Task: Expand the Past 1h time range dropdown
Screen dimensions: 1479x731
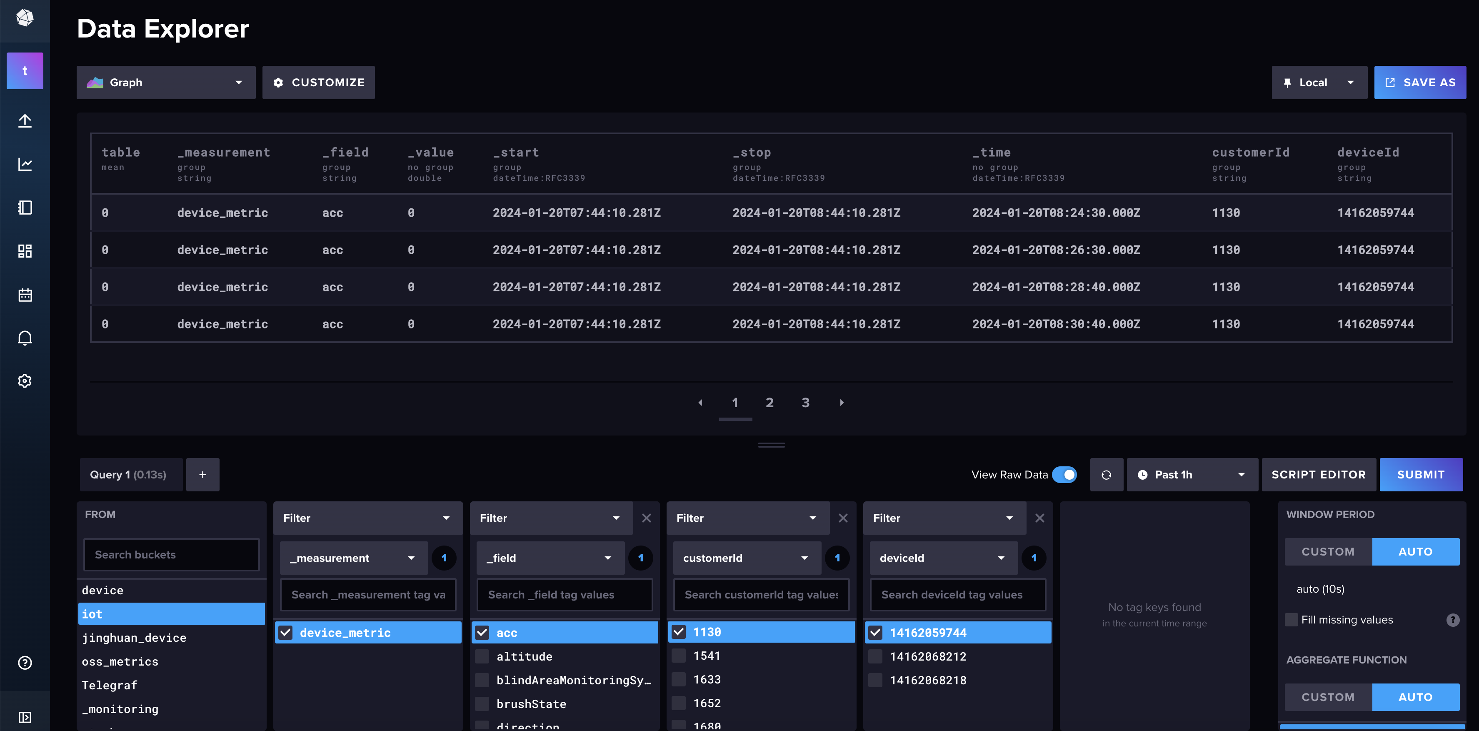Action: (x=1192, y=474)
